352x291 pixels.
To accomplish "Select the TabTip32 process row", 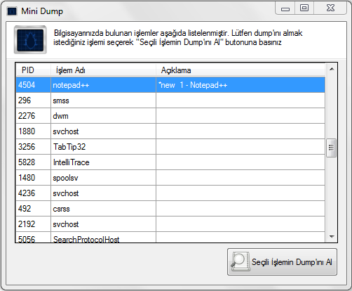I will [170, 147].
